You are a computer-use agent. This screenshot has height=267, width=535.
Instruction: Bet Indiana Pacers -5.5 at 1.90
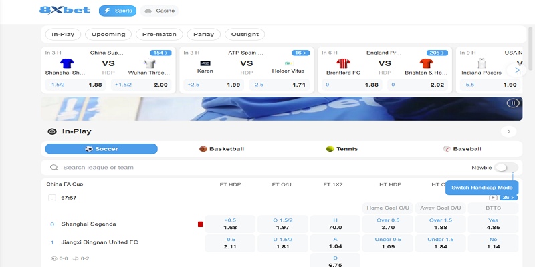(x=491, y=85)
